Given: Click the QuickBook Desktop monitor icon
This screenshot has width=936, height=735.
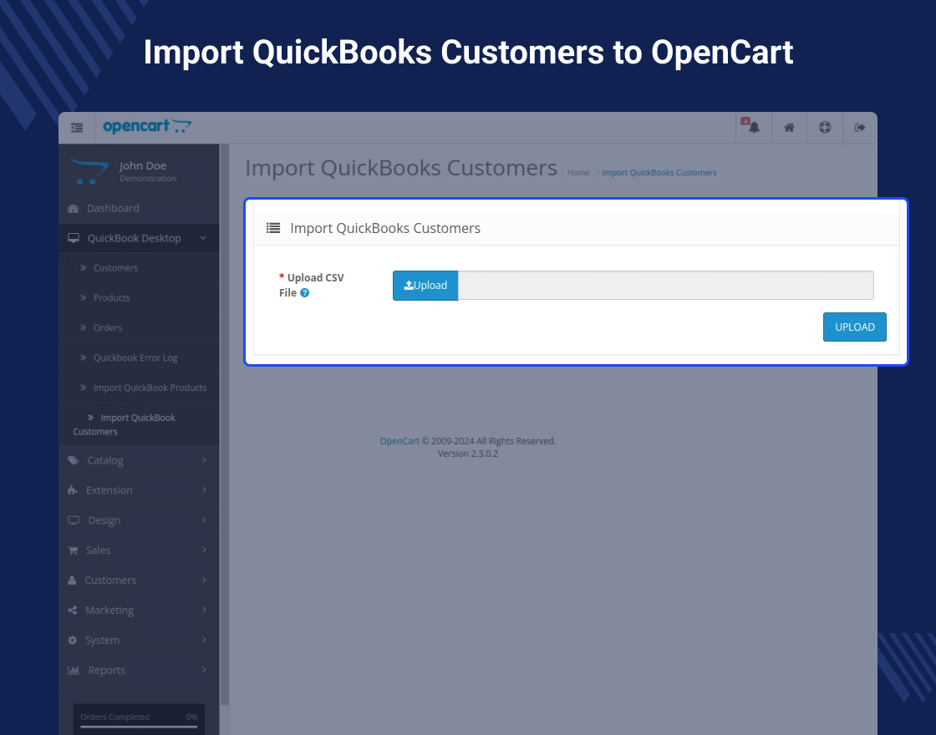Looking at the screenshot, I should 74,238.
